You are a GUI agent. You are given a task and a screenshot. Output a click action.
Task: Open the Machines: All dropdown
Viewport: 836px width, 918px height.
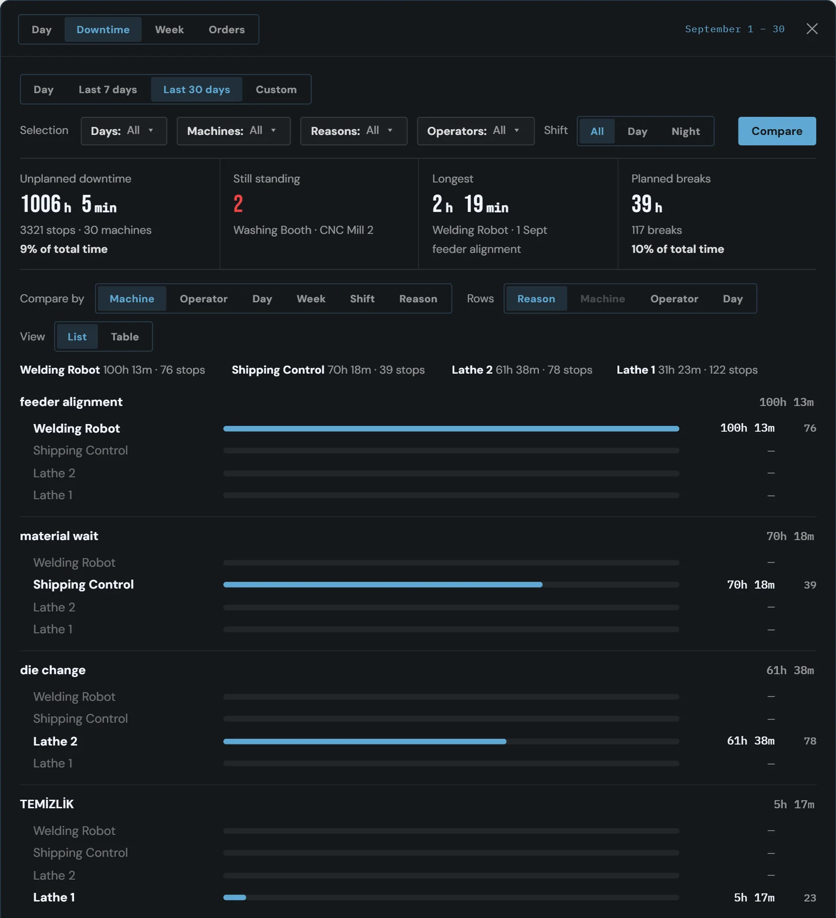pyautogui.click(x=233, y=131)
